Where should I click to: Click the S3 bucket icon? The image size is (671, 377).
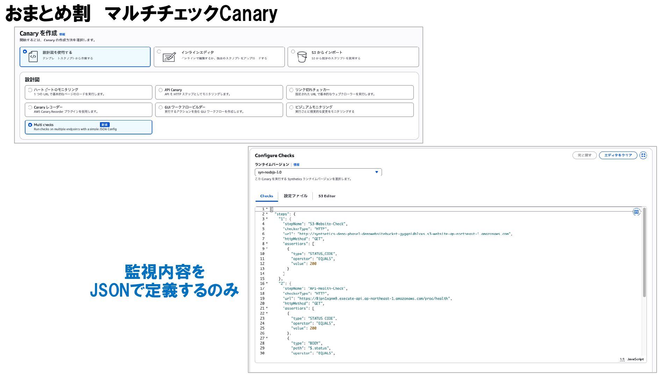302,57
